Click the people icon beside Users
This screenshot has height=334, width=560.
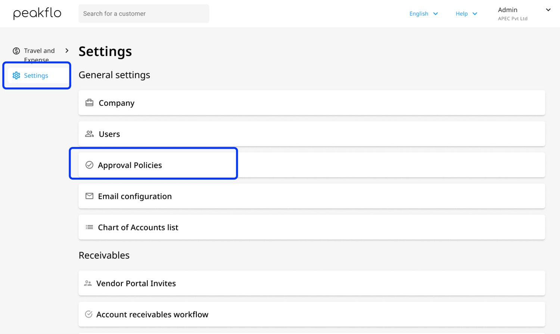tap(89, 134)
